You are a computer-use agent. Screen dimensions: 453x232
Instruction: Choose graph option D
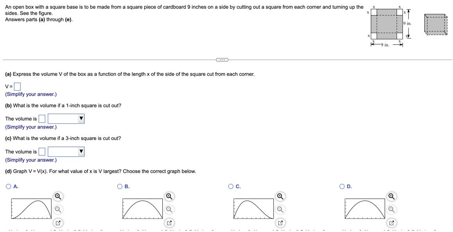(342, 186)
